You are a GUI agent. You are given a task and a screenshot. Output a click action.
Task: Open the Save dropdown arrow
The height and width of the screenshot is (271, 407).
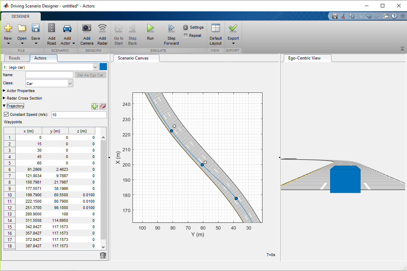point(36,43)
